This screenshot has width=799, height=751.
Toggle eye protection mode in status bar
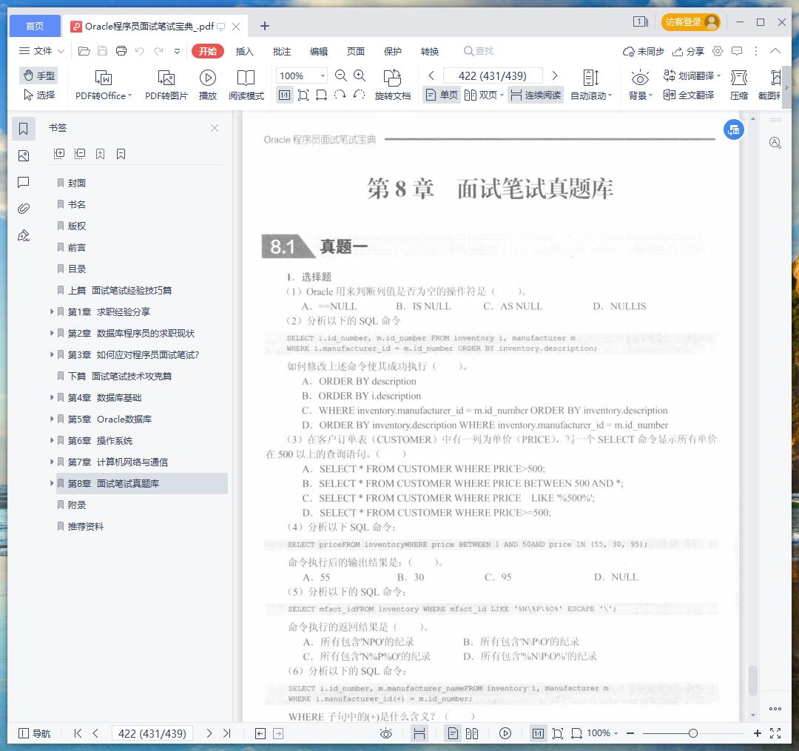[386, 733]
